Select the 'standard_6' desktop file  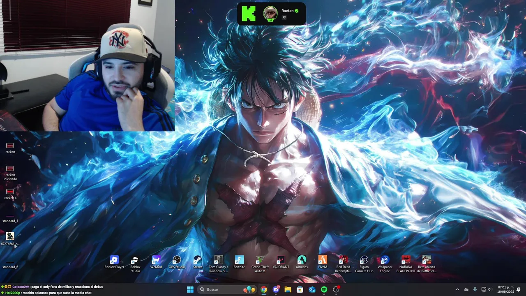coord(10,264)
